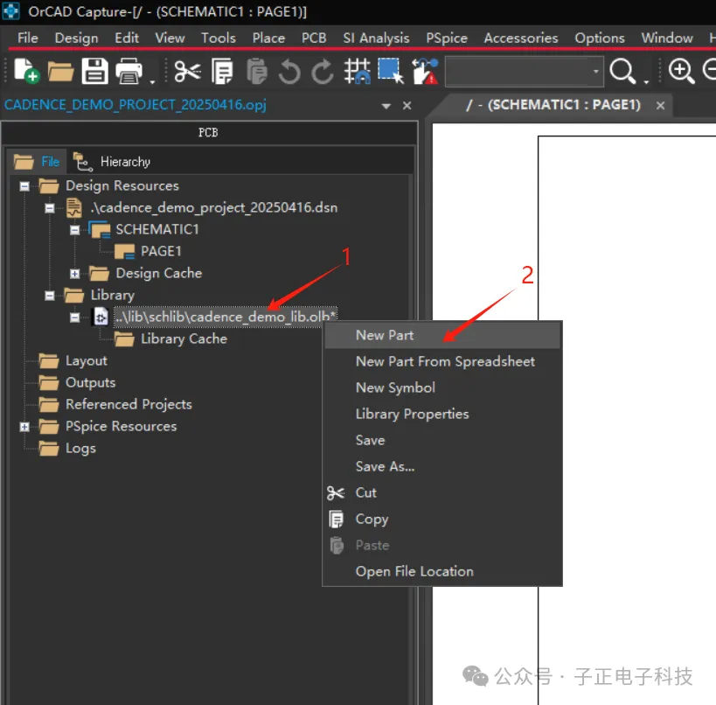
Task: Select the cadence_demo_project_20250416.dsn file
Action: pyautogui.click(x=214, y=208)
